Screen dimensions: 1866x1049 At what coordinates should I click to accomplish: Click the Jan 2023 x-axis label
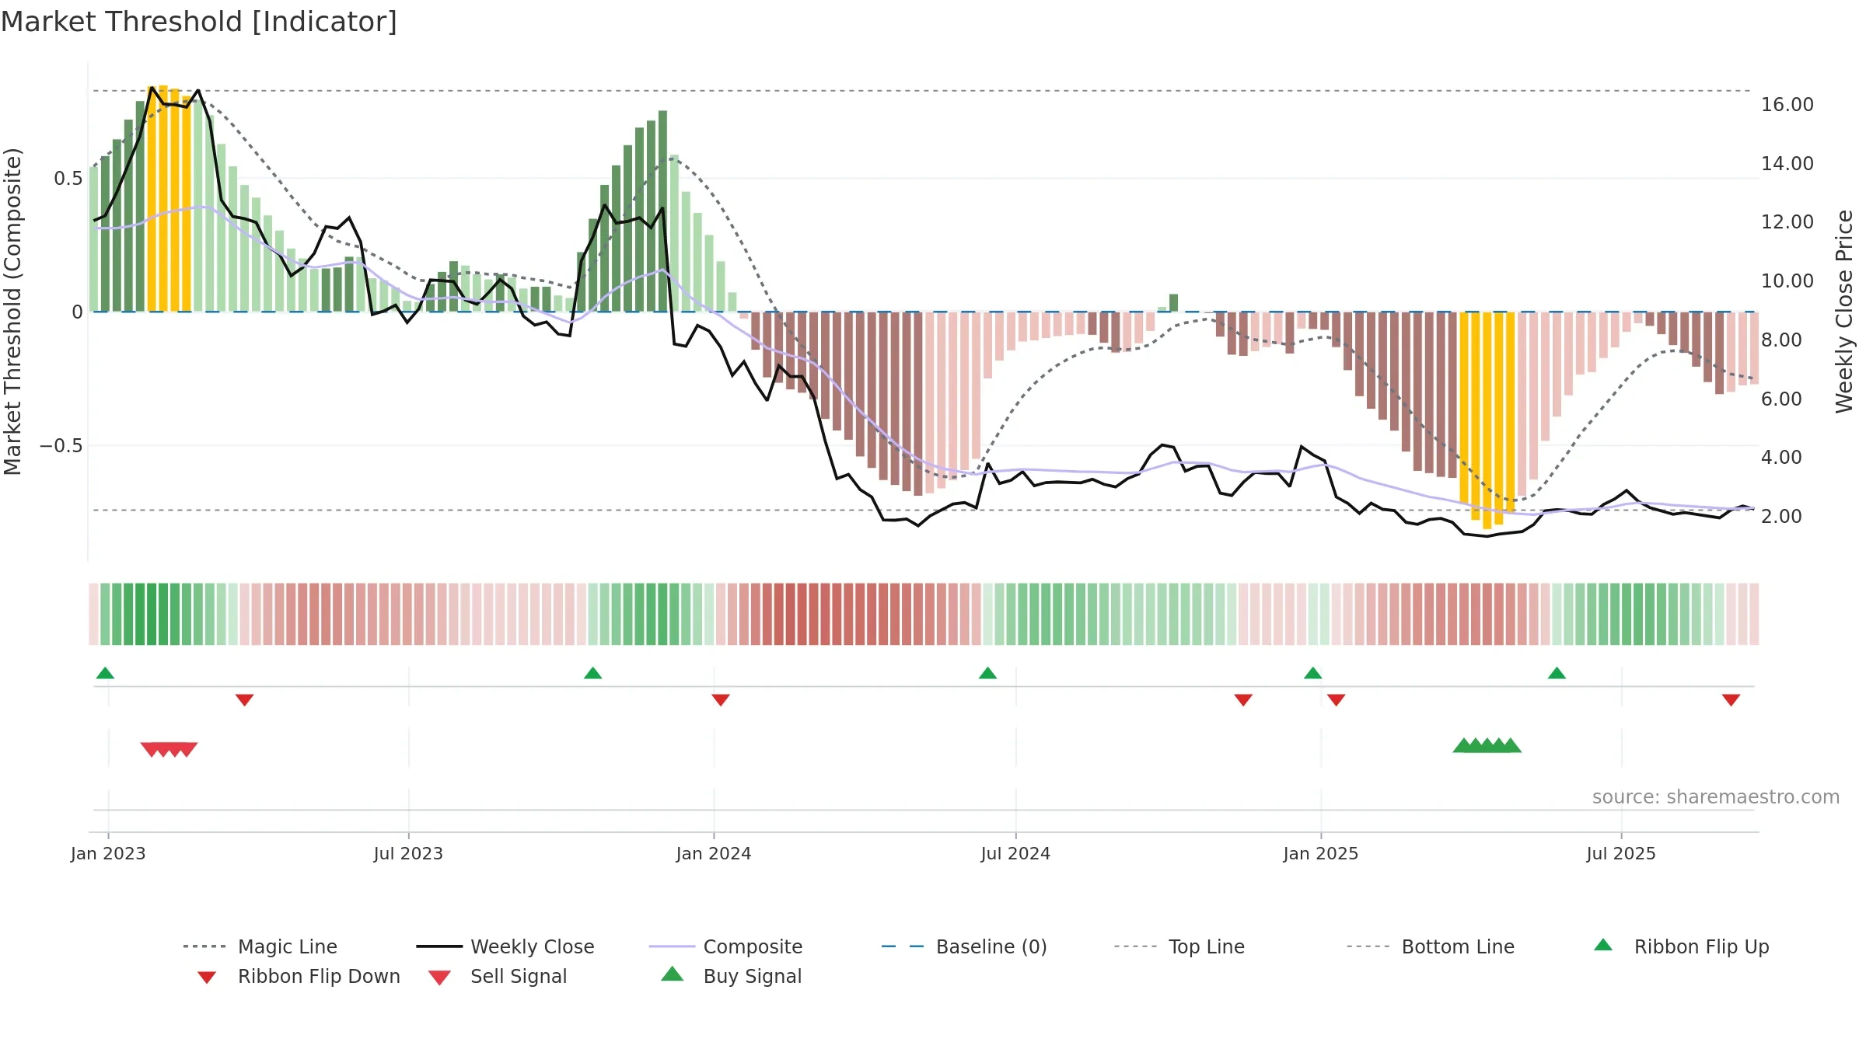(x=108, y=854)
